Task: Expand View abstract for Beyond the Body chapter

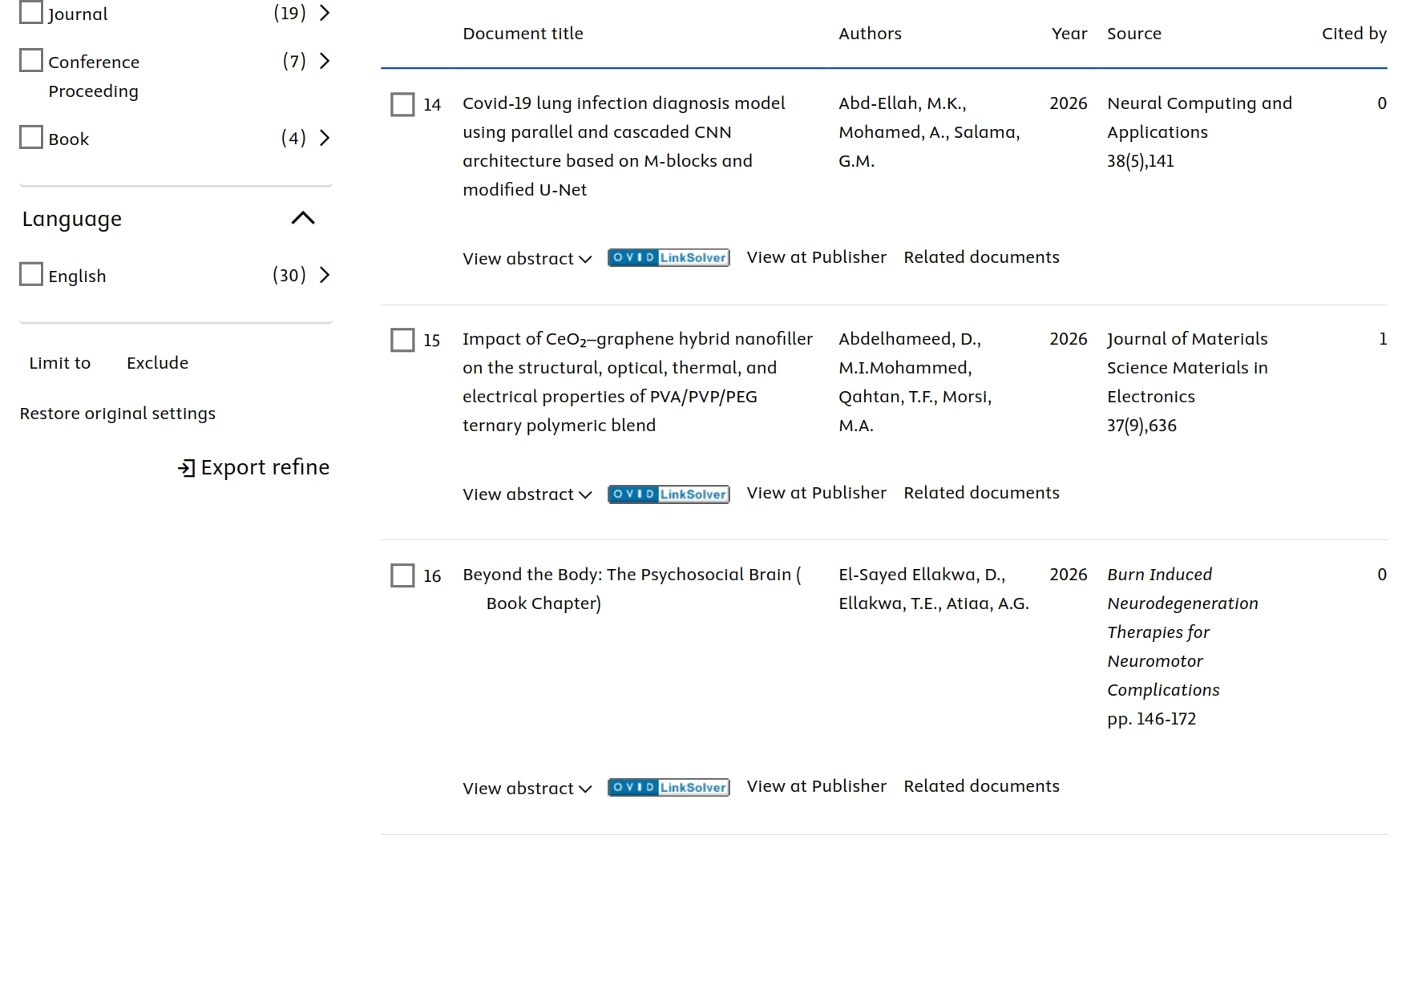Action: coord(527,789)
